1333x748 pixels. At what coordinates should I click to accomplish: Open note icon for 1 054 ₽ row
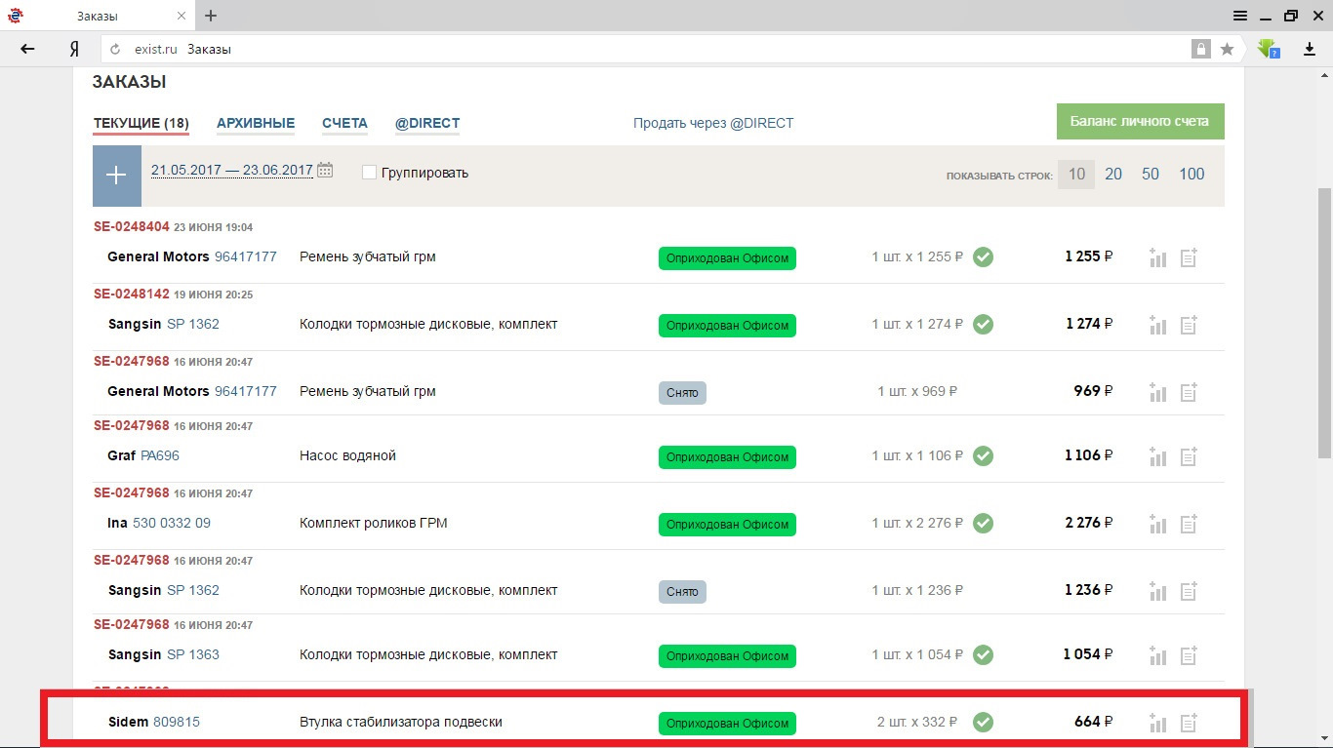(x=1189, y=654)
